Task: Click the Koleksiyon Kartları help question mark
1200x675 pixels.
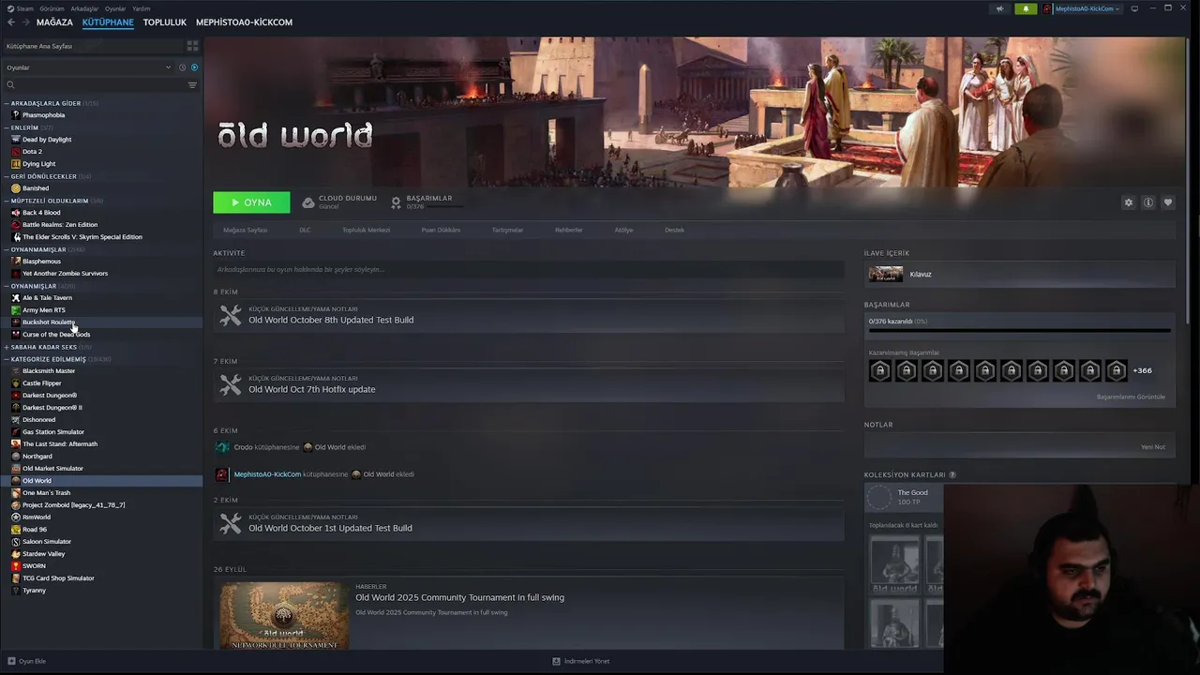Action: (952, 475)
